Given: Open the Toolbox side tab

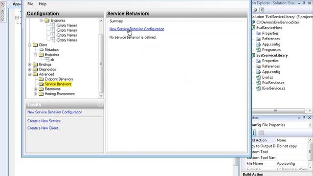Looking at the screenshot, I should click(2, 12).
